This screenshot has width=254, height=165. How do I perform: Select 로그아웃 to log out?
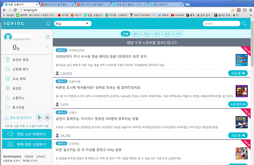pyautogui.click(x=15, y=107)
